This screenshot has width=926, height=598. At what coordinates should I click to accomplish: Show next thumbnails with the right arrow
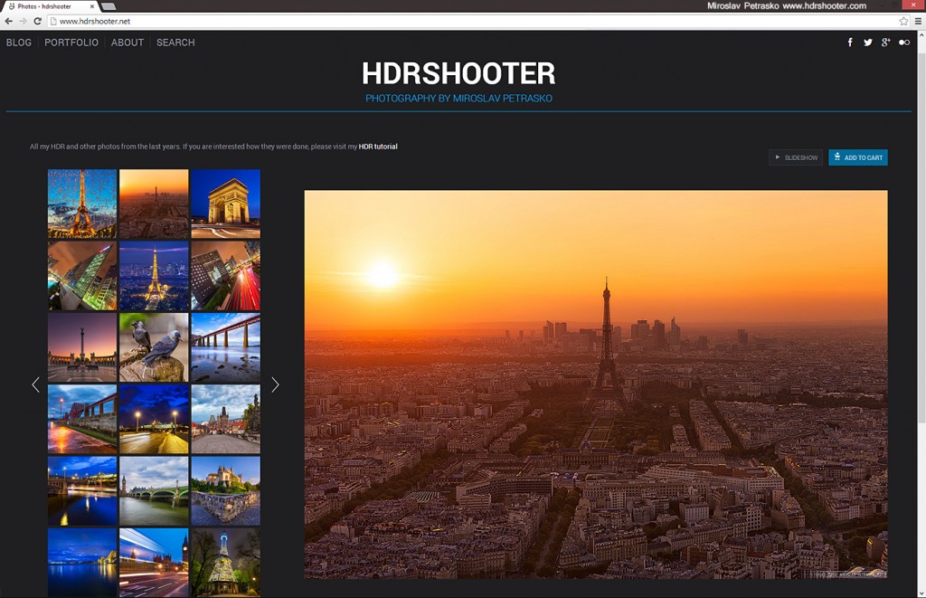pos(275,384)
